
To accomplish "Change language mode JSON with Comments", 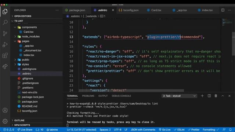I will coord(143,129).
